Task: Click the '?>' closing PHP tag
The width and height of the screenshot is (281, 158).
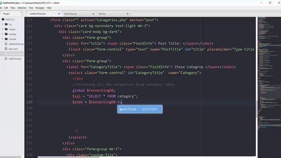Action: [x=76, y=132]
